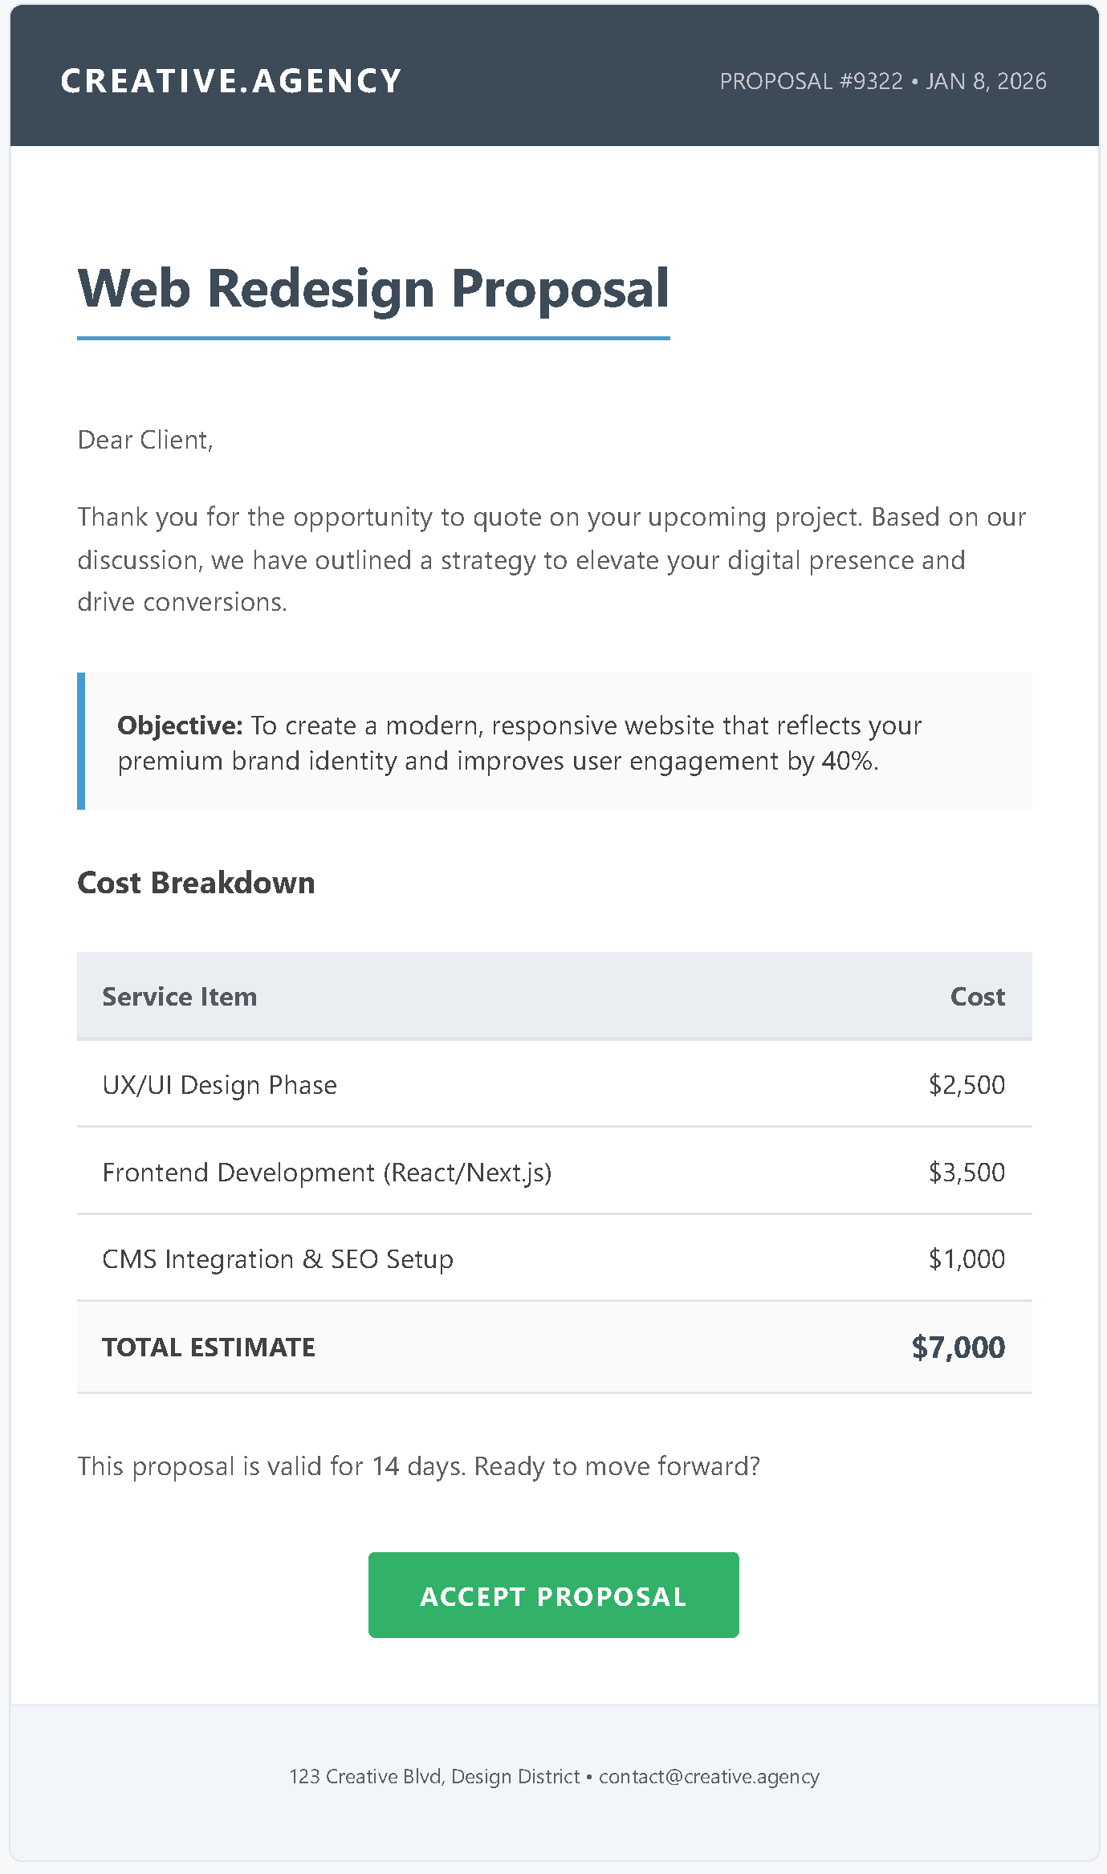Click the $7,000 total amount
Viewport: 1107px width, 1874px height.
coord(958,1348)
